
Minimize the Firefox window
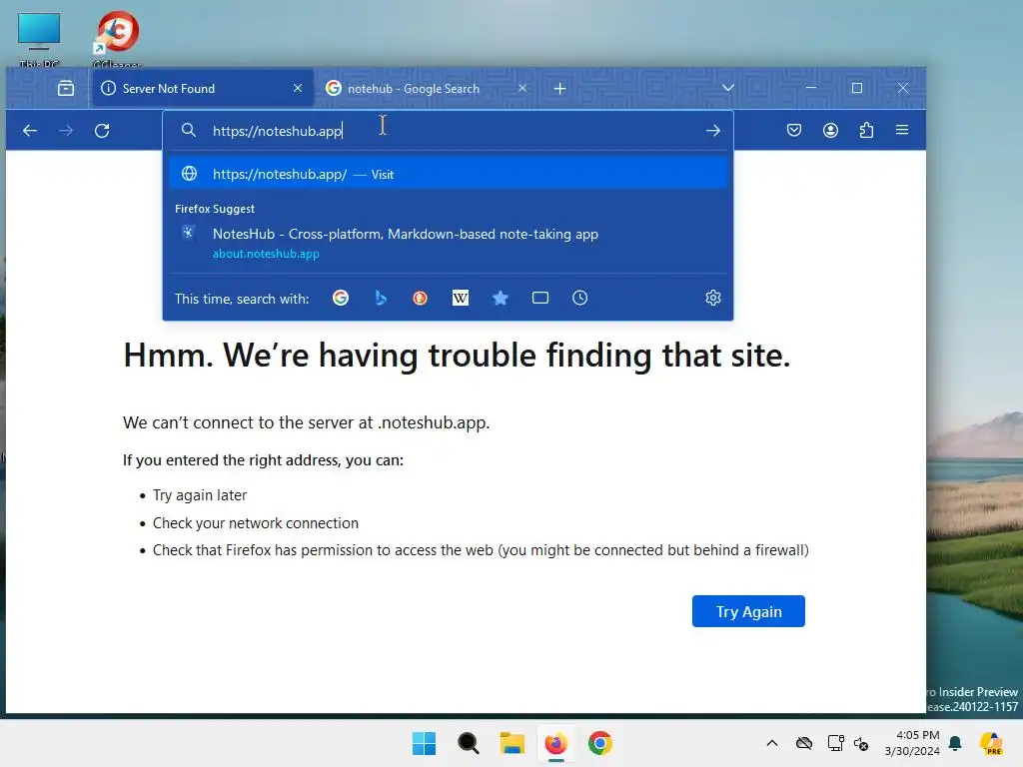tap(811, 88)
